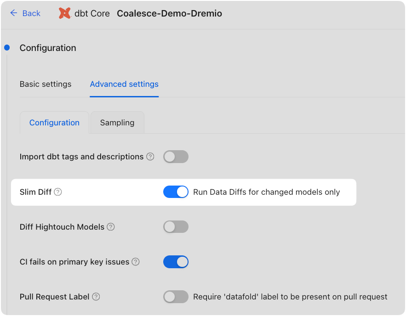Turn off CI fails on primary key issues
This screenshot has height=316, width=406.
click(176, 262)
